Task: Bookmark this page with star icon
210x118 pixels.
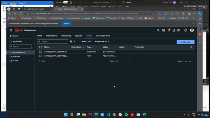Action: click(153, 13)
